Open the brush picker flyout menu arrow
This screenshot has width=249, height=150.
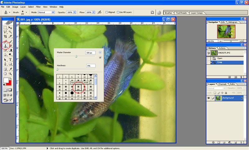click(x=100, y=52)
